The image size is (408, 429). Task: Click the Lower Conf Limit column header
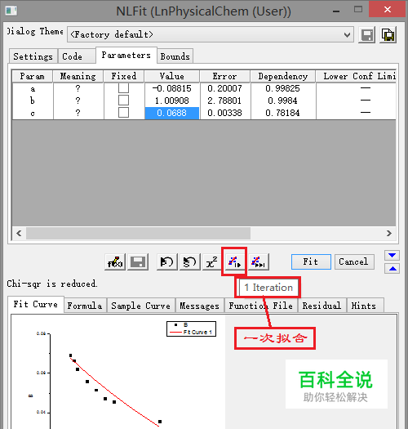click(356, 76)
